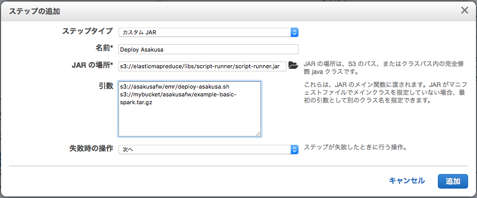Click the resize handle of the 引数 textarea

pyautogui.click(x=258, y=133)
